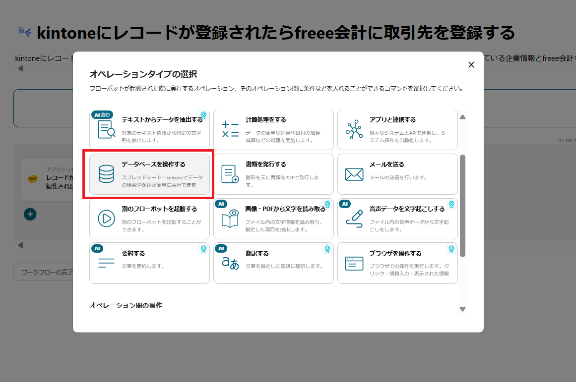Screen dimensions: 576x382
Task: Click the kintone trigger icon in background flow
Action: click(33, 179)
